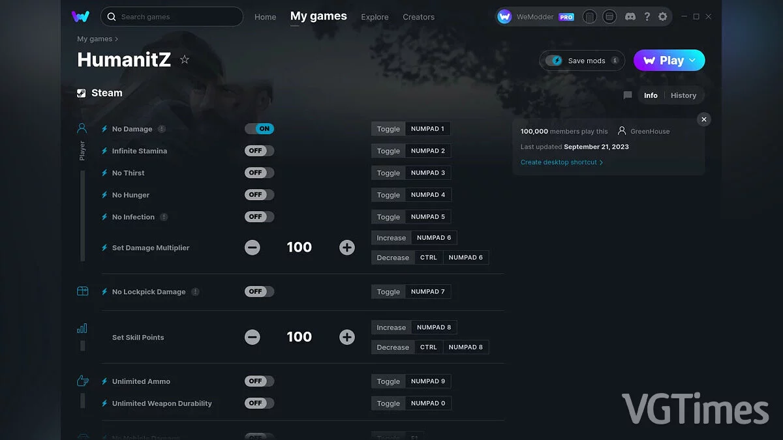
Task: Open the Discord icon in the header
Action: (x=630, y=16)
